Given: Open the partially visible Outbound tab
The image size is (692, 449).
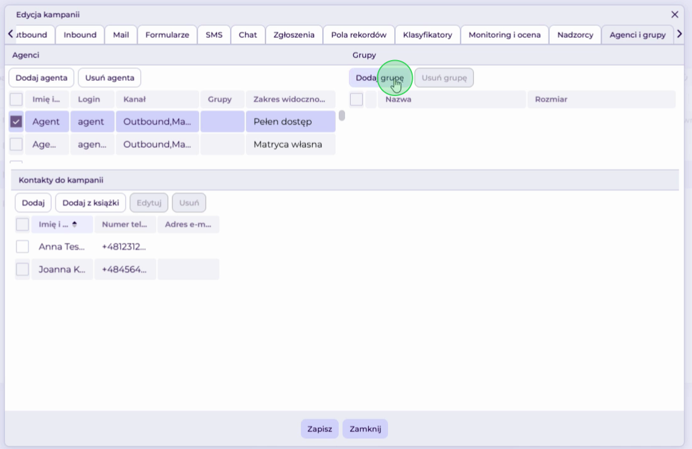Looking at the screenshot, I should 34,35.
